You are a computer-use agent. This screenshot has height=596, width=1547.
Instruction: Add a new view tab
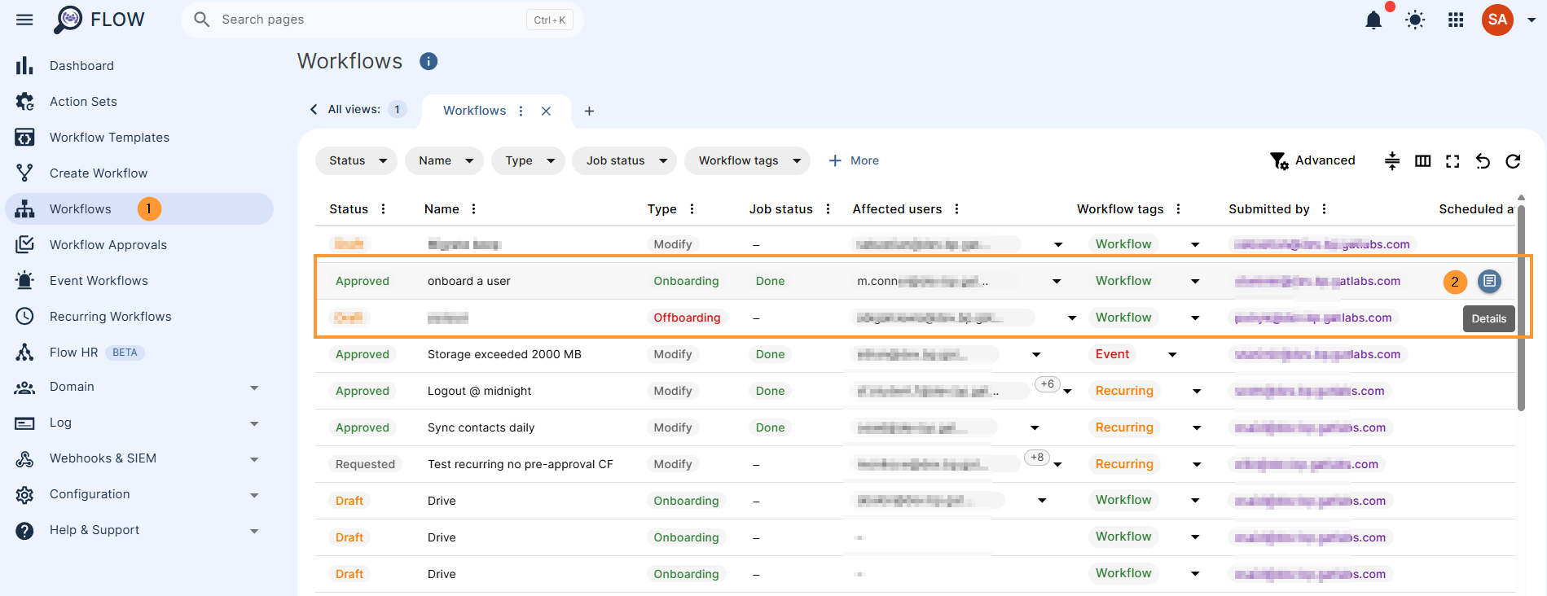point(589,111)
